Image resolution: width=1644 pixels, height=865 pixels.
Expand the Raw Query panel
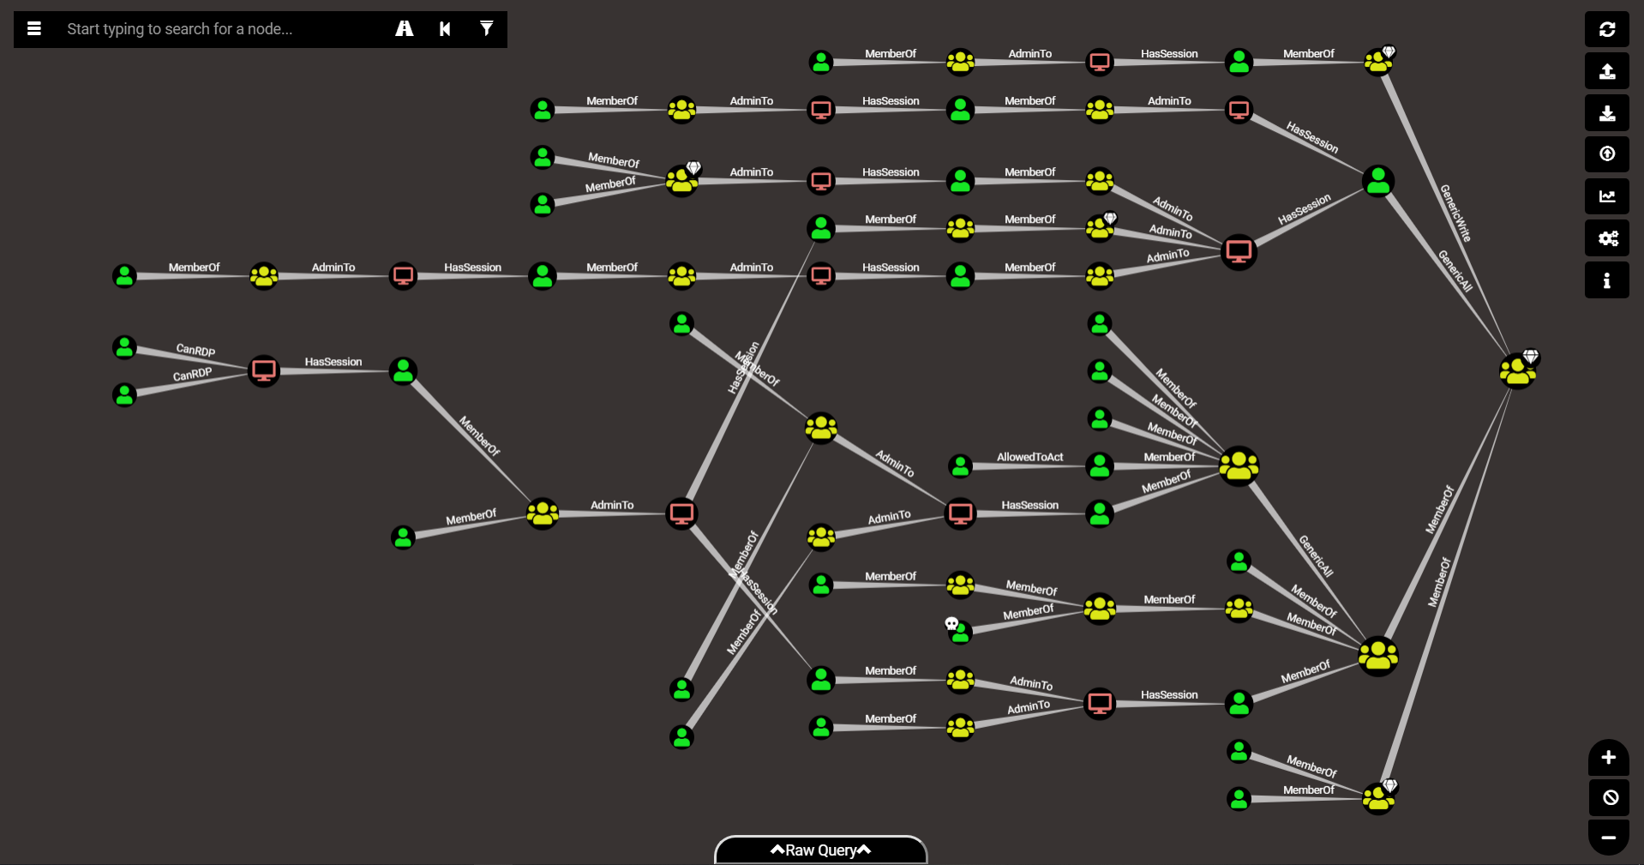click(x=820, y=850)
